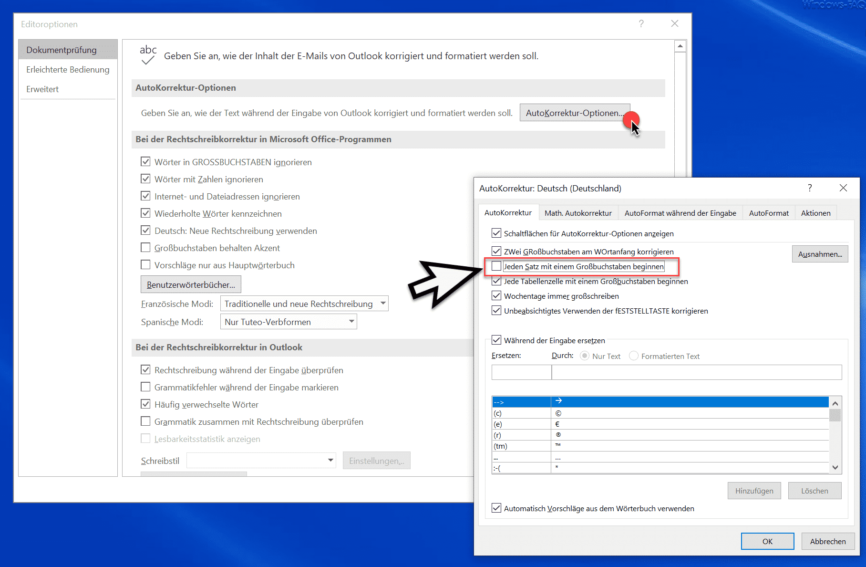Image resolution: width=866 pixels, height=567 pixels.
Task: Click the Ersetzen input field
Action: (x=521, y=372)
